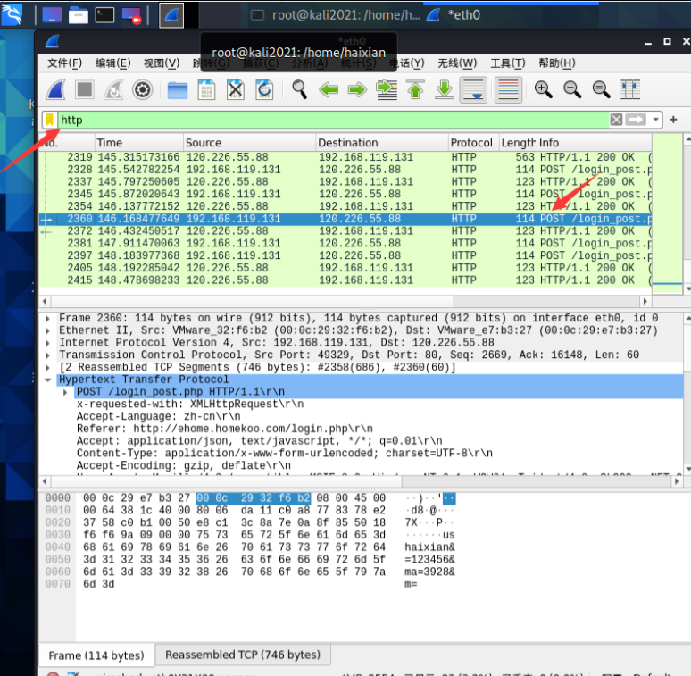Sort by Length column header
The height and width of the screenshot is (676, 691).
[518, 143]
